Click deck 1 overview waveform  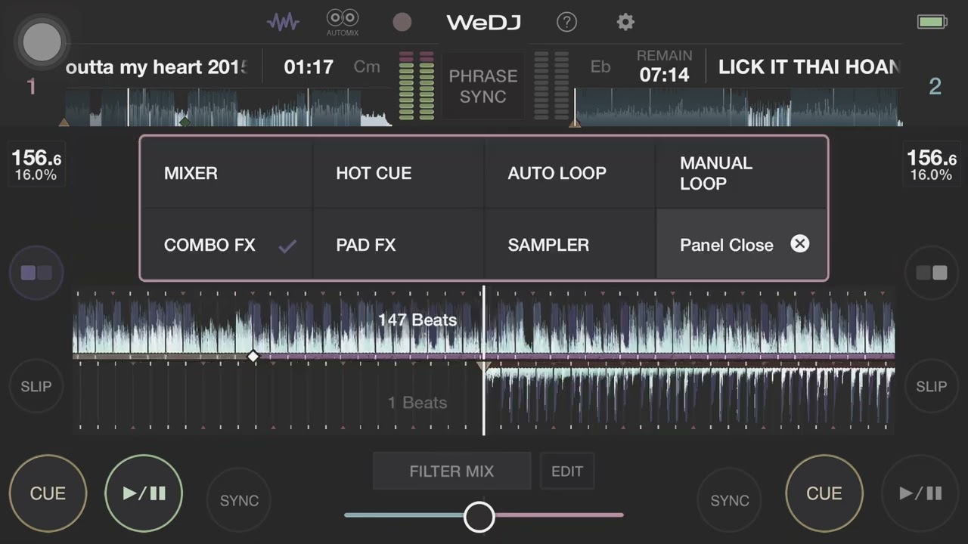[228, 107]
